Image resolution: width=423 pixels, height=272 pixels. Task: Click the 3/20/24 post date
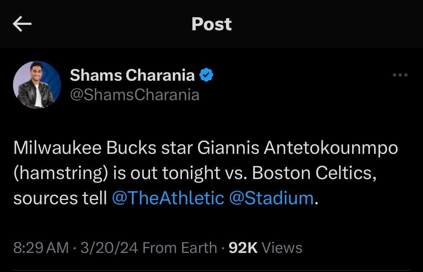(110, 248)
